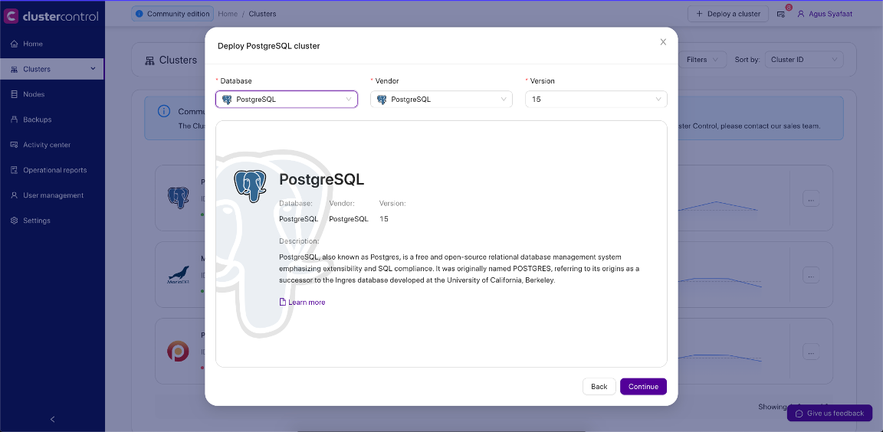Navigate to Nodes in the sidebar
Viewport: 883px width, 432px height.
[34, 94]
